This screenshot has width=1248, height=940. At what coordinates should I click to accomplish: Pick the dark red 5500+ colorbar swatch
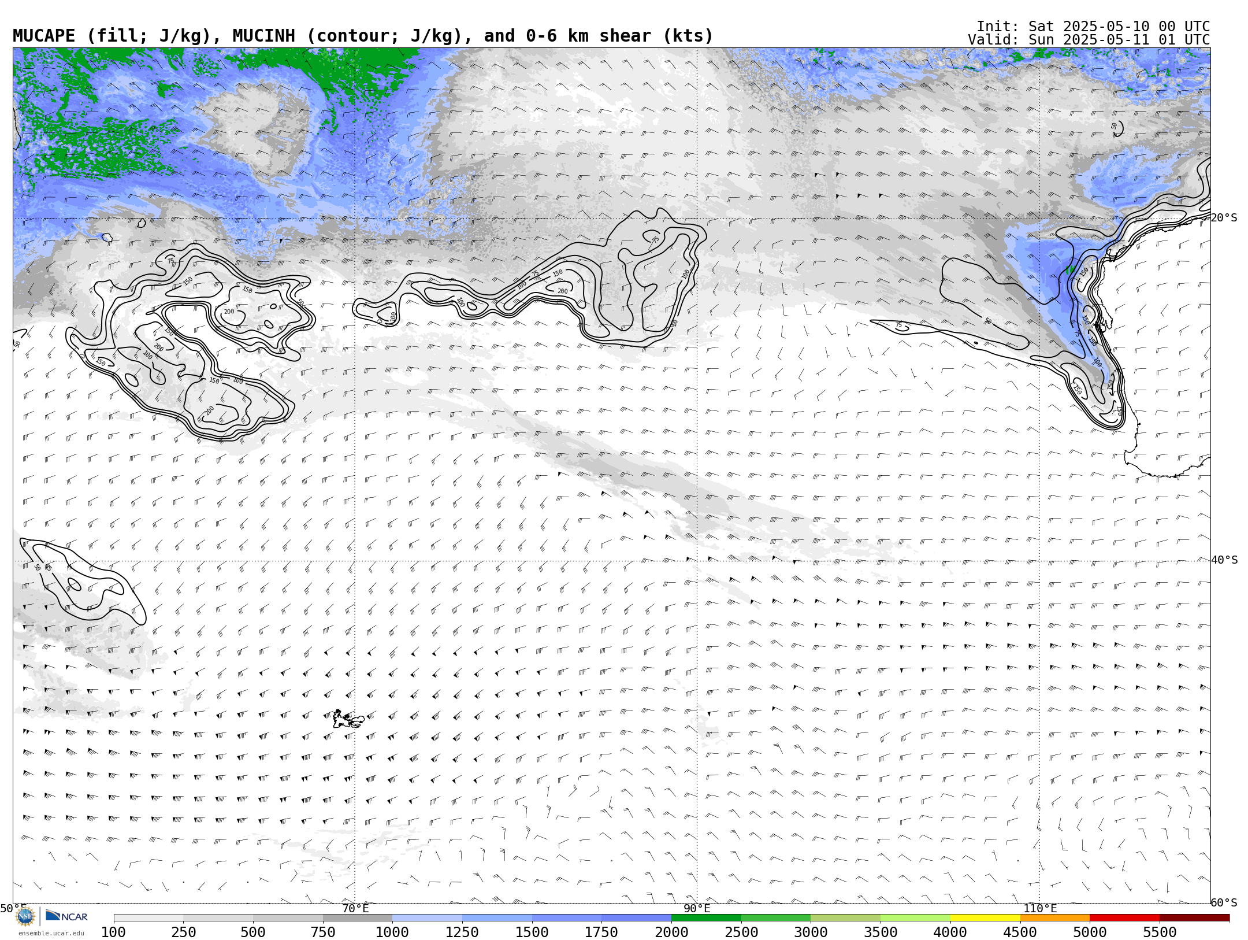(1194, 918)
